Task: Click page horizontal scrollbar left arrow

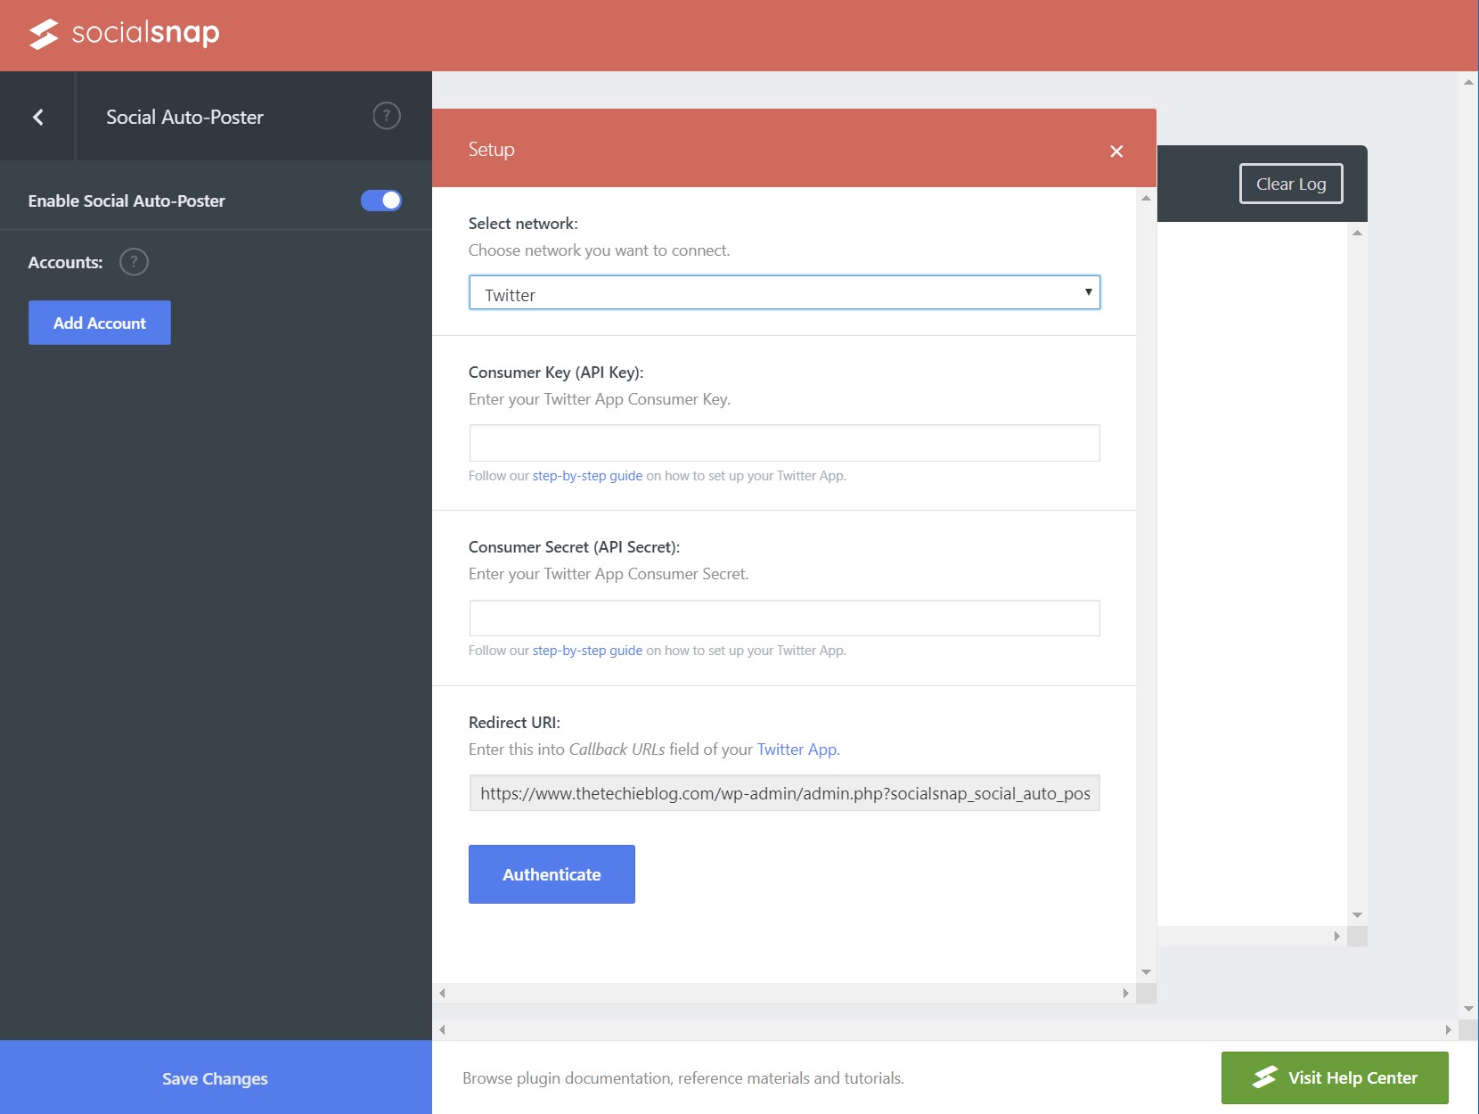Action: click(442, 1029)
